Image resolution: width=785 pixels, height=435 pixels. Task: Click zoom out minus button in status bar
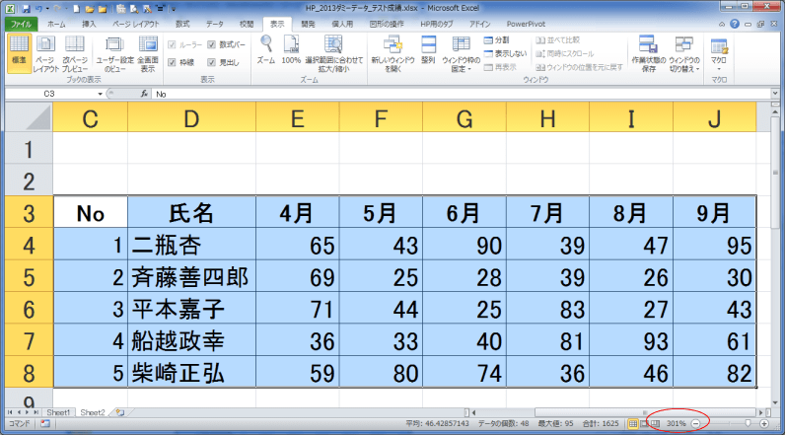tap(695, 423)
